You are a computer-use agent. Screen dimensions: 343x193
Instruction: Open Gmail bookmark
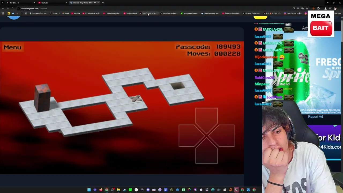[65, 13]
